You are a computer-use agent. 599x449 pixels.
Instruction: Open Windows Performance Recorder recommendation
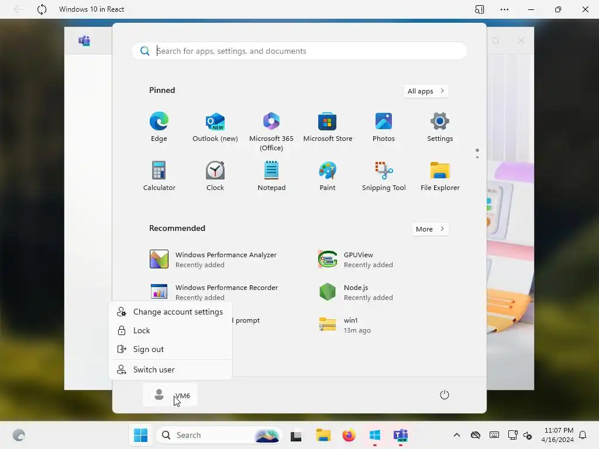point(214,292)
